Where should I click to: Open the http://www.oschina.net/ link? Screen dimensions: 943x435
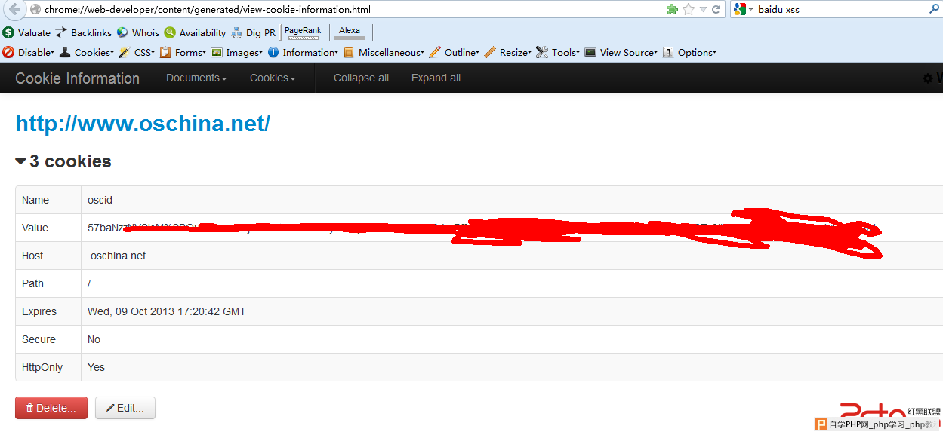click(143, 124)
